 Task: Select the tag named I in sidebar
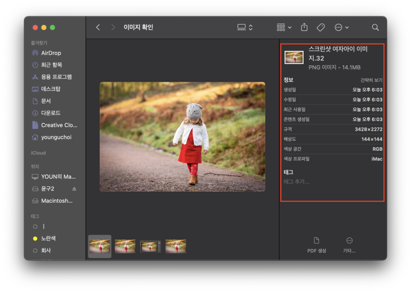[39, 226]
